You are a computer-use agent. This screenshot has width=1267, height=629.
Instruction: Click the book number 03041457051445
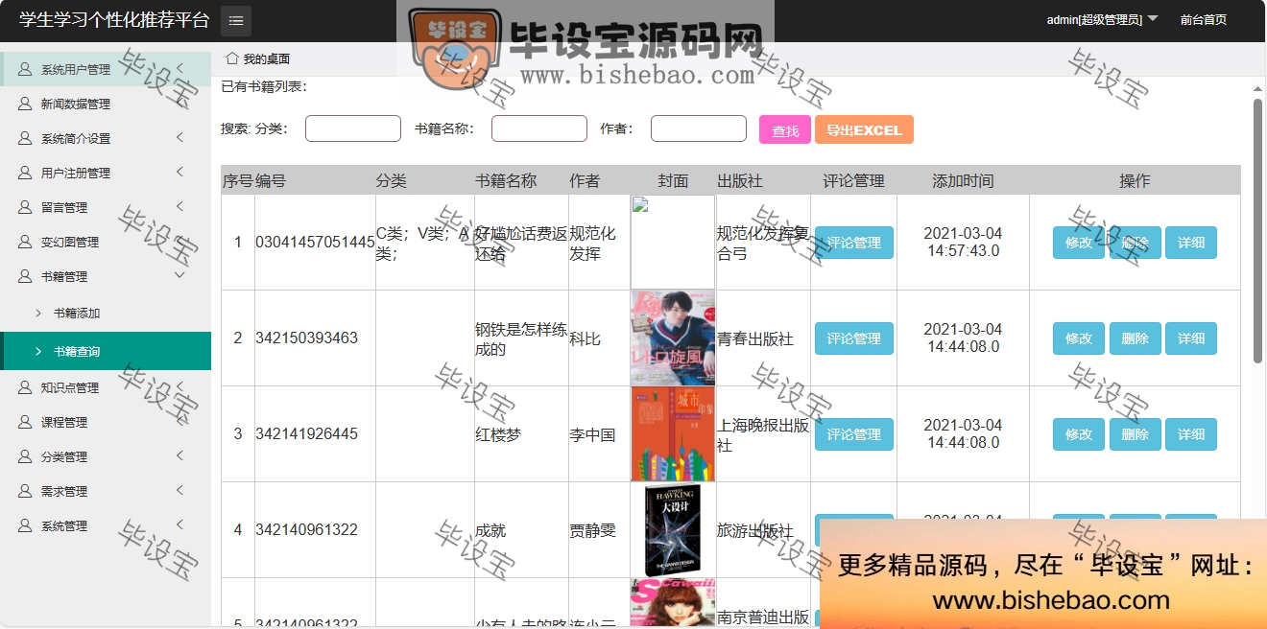click(x=315, y=243)
